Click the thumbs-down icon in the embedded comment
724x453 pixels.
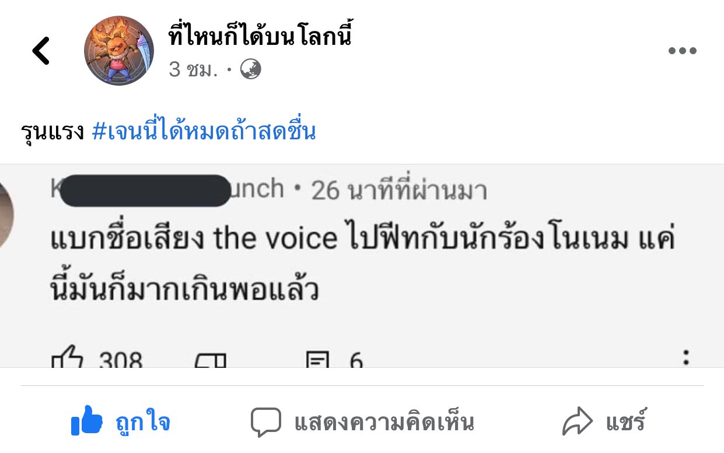click(211, 360)
